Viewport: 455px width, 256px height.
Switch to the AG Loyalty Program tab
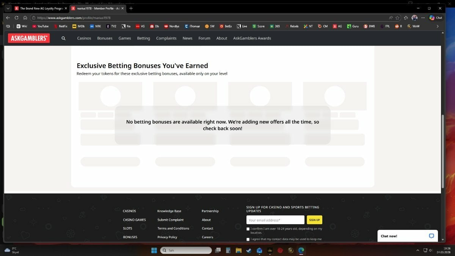click(x=40, y=8)
